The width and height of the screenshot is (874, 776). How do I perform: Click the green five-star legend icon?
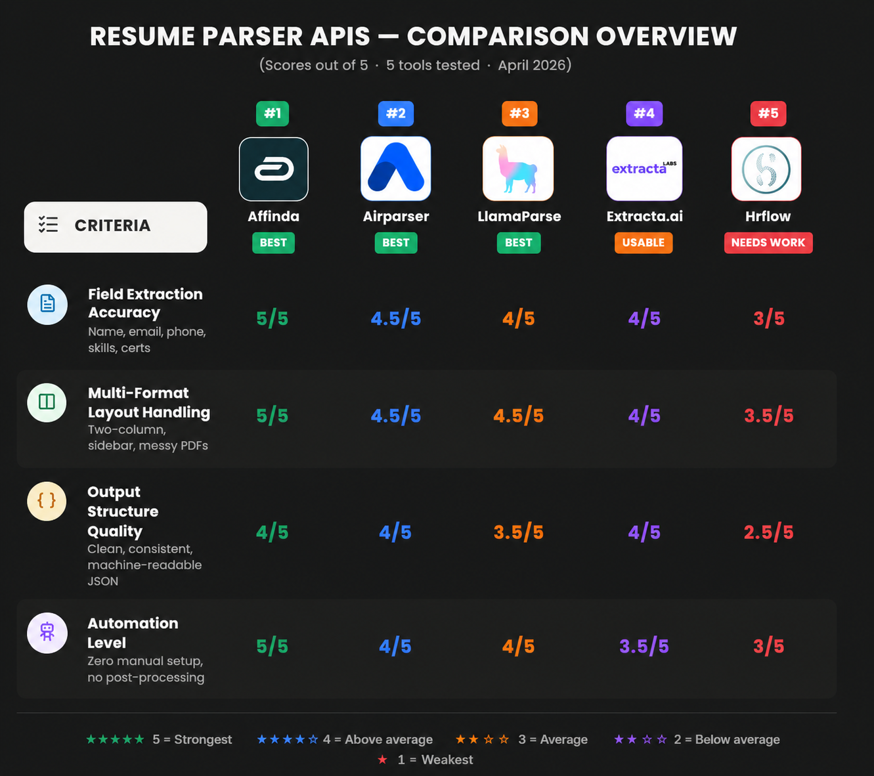click(116, 739)
